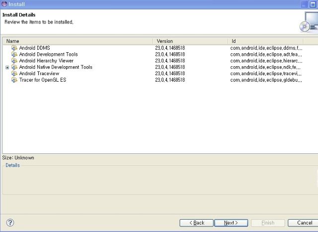Screen dimensions: 318x232
Task: Click the version of Android Hierarchy Viewer
Action: point(170,61)
